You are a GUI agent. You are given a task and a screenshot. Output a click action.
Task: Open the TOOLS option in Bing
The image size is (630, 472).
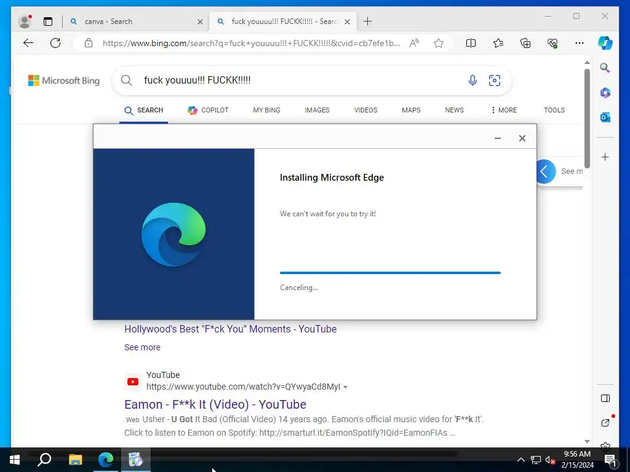[x=554, y=111]
